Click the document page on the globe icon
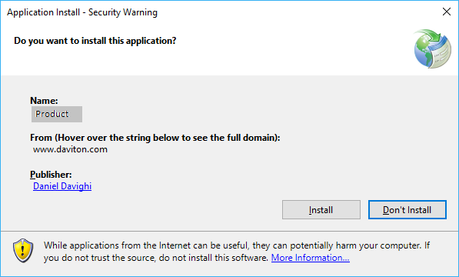The width and height of the screenshot is (459, 277). click(441, 51)
